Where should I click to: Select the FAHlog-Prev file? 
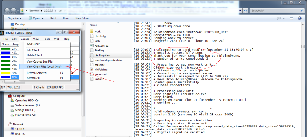[102, 55]
